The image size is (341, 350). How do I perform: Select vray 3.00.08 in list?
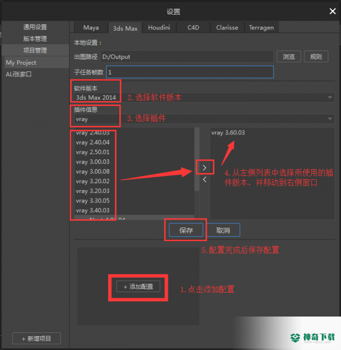coord(134,172)
